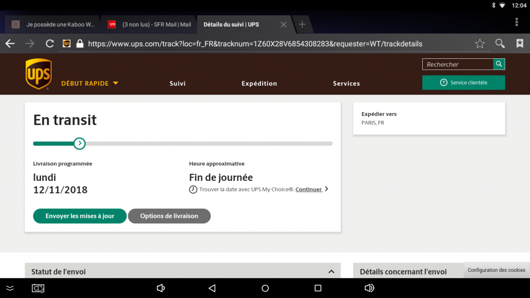Image resolution: width=530 pixels, height=298 pixels.
Task: Tap the hide navigation bar chevrons
Action: tap(10, 288)
